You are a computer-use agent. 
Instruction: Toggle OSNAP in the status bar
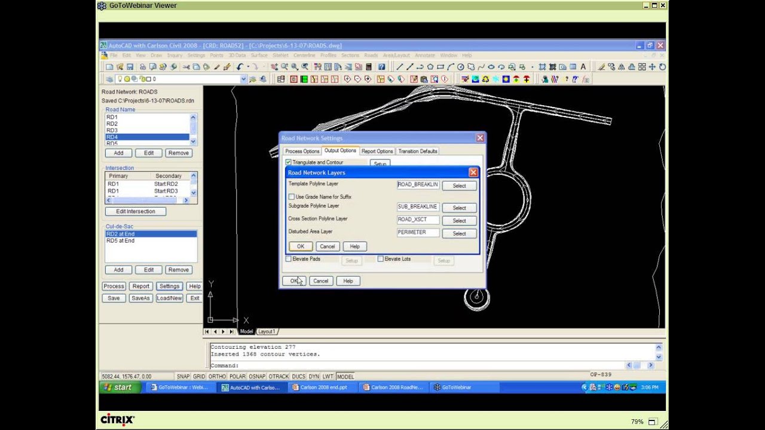pos(257,377)
